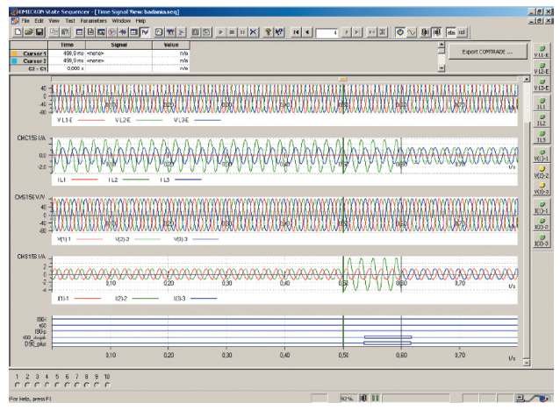Toggle the V(1)-1 signal button
Image resolution: width=560 pixels, height=417 pixels.
(542, 155)
